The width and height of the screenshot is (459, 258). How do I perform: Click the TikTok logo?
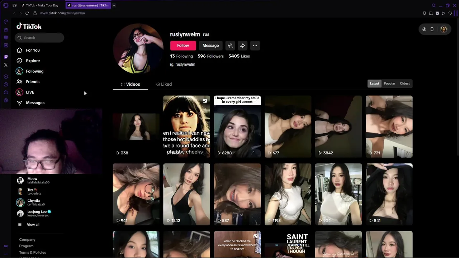coord(29,26)
